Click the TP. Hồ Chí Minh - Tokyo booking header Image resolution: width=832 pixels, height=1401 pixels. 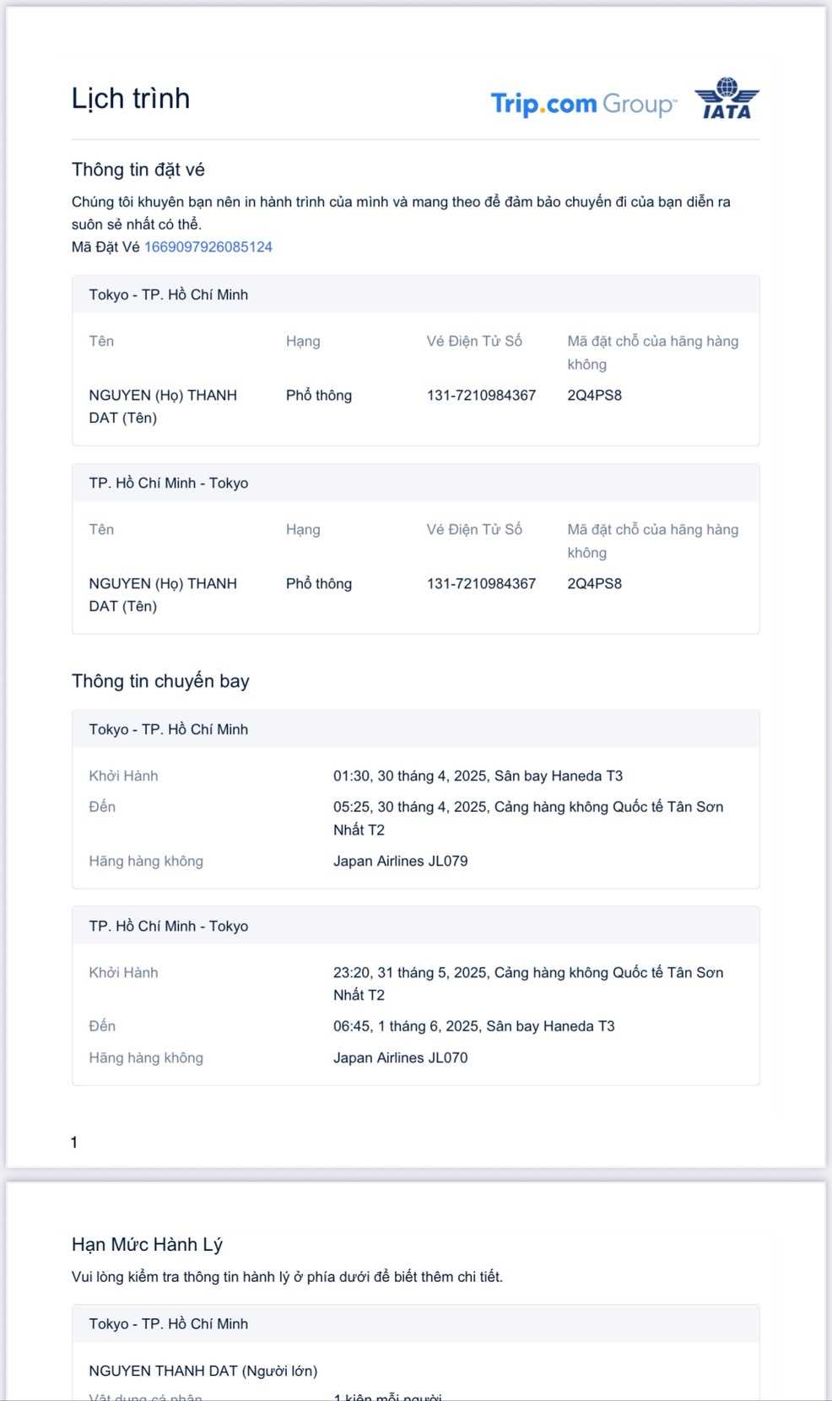click(x=169, y=483)
